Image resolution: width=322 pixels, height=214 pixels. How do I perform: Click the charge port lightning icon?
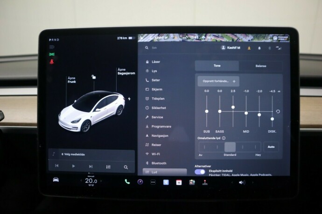(129, 99)
